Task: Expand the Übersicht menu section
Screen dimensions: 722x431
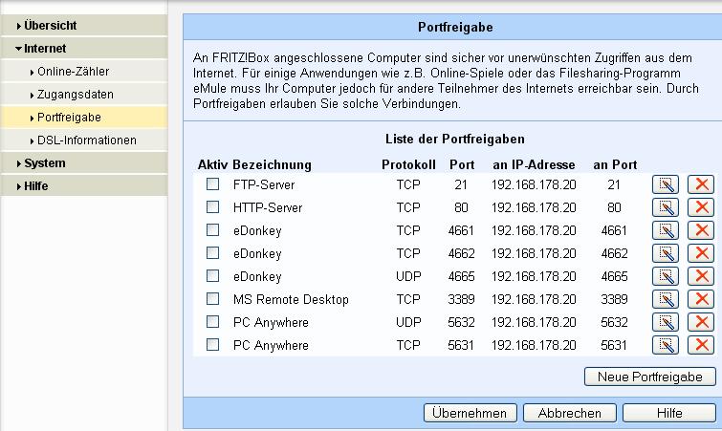Action: [51, 25]
